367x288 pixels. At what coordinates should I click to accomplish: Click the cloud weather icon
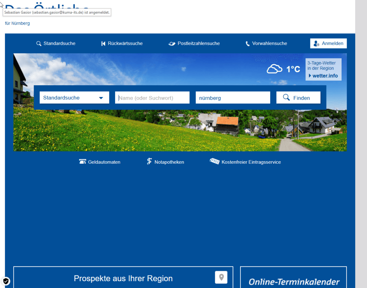point(275,69)
